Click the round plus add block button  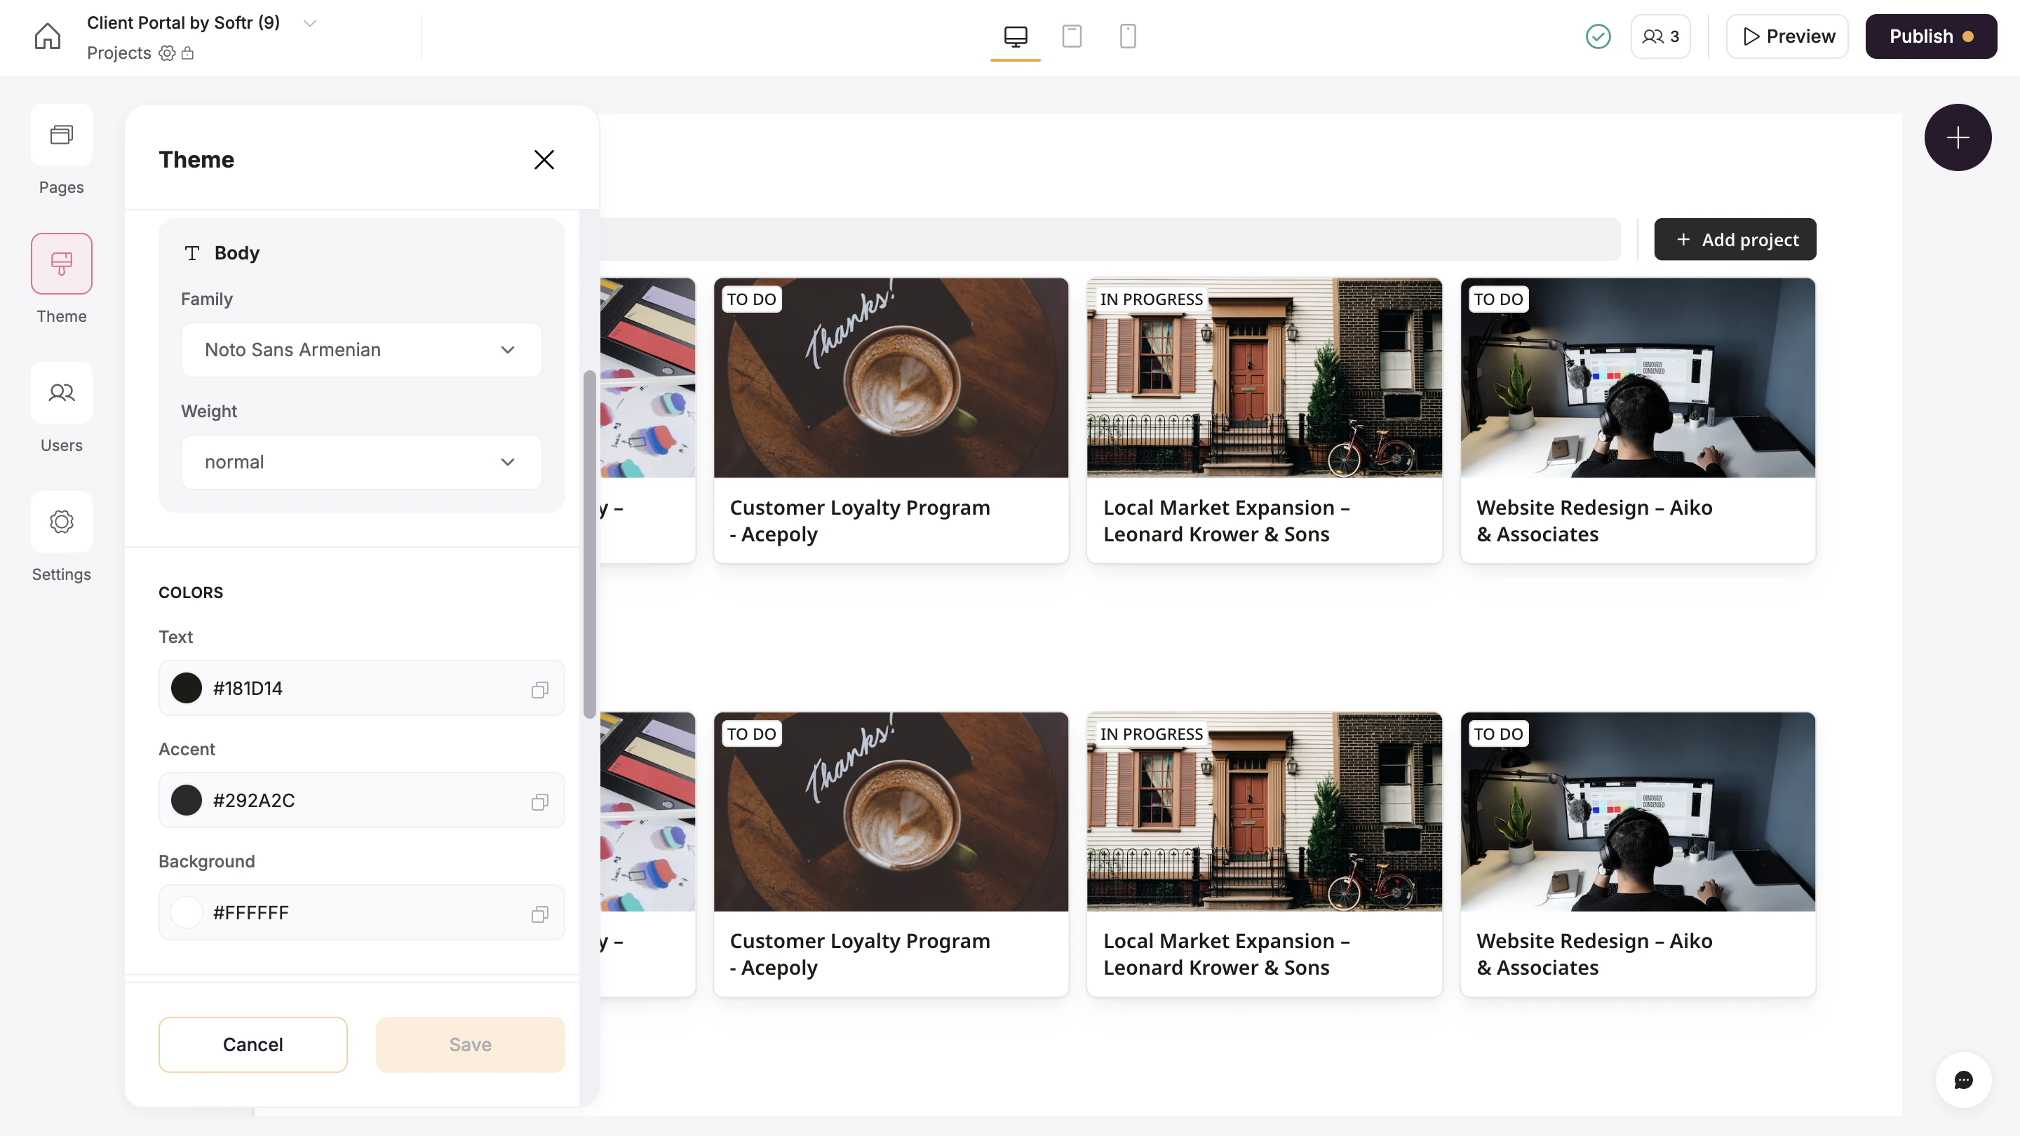coord(1958,138)
